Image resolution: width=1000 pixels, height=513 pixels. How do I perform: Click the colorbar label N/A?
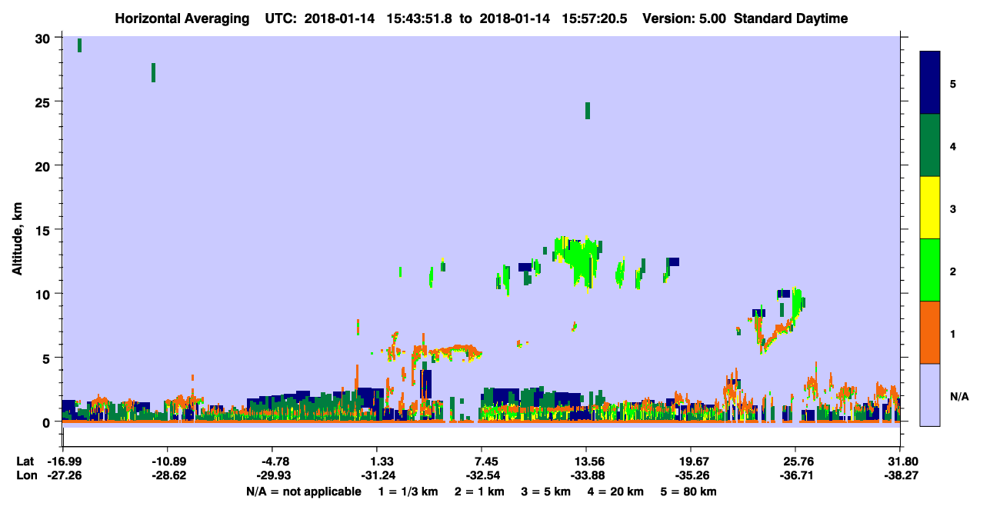tap(958, 396)
